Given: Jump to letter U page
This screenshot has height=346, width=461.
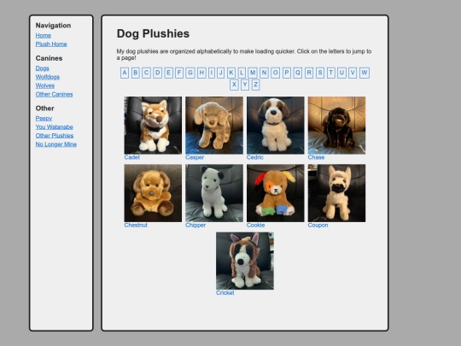Looking at the screenshot, I should pyautogui.click(x=341, y=73).
